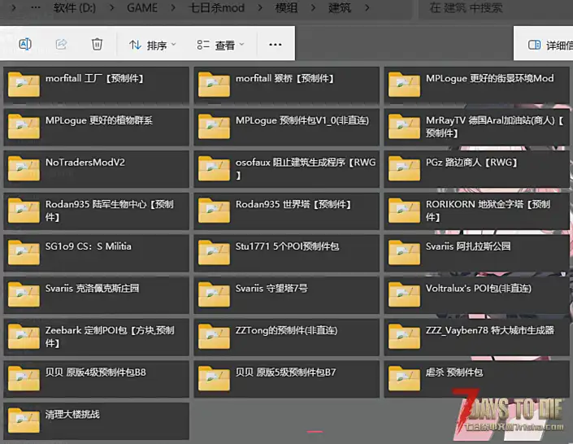Expand the chevron after 七日杀mod breadcrumb
Image resolution: width=573 pixels, height=444 pixels.
pos(260,7)
